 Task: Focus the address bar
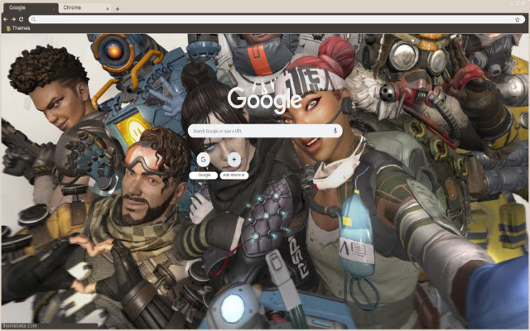(x=277, y=20)
